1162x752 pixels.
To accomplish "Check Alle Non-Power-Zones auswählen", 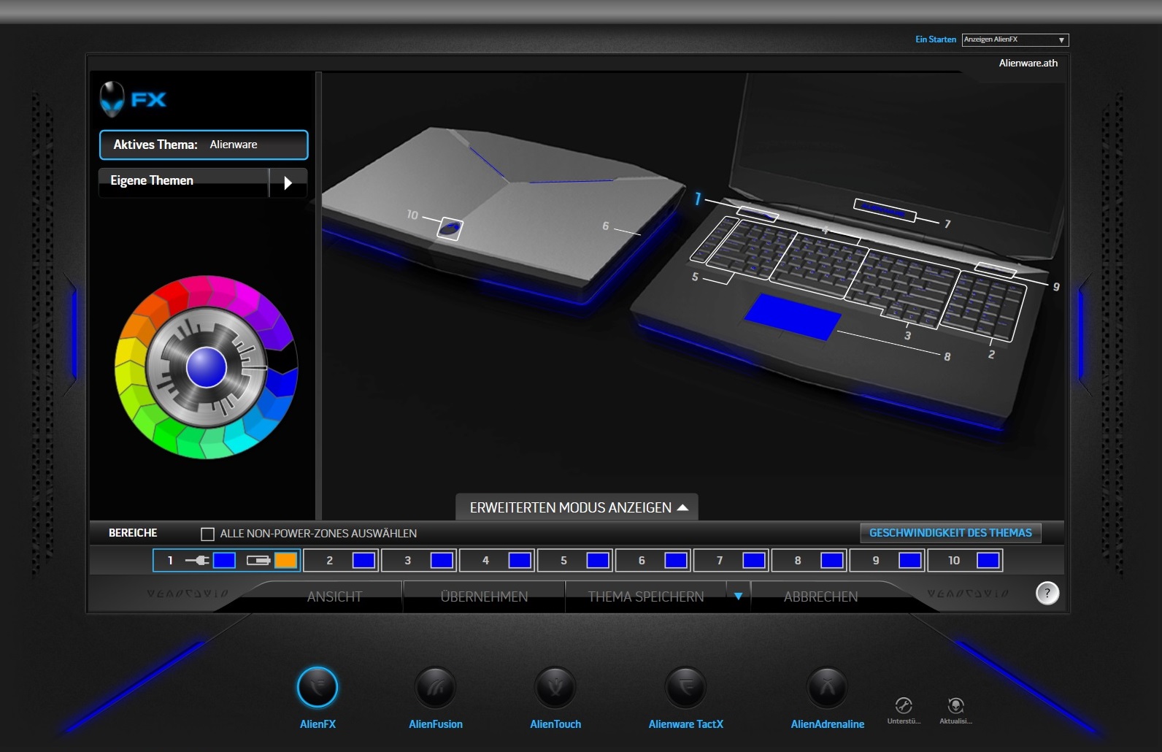I will click(x=207, y=534).
